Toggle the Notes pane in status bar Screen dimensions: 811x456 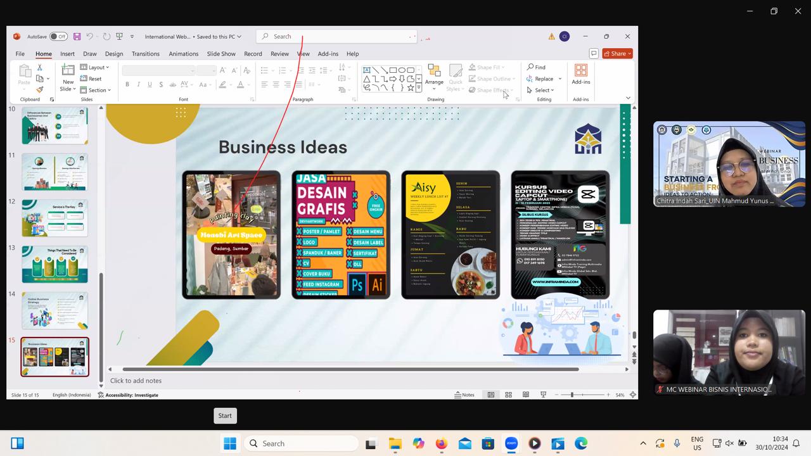464,395
